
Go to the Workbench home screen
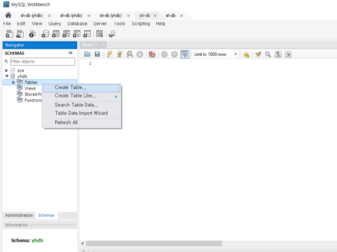[8, 15]
